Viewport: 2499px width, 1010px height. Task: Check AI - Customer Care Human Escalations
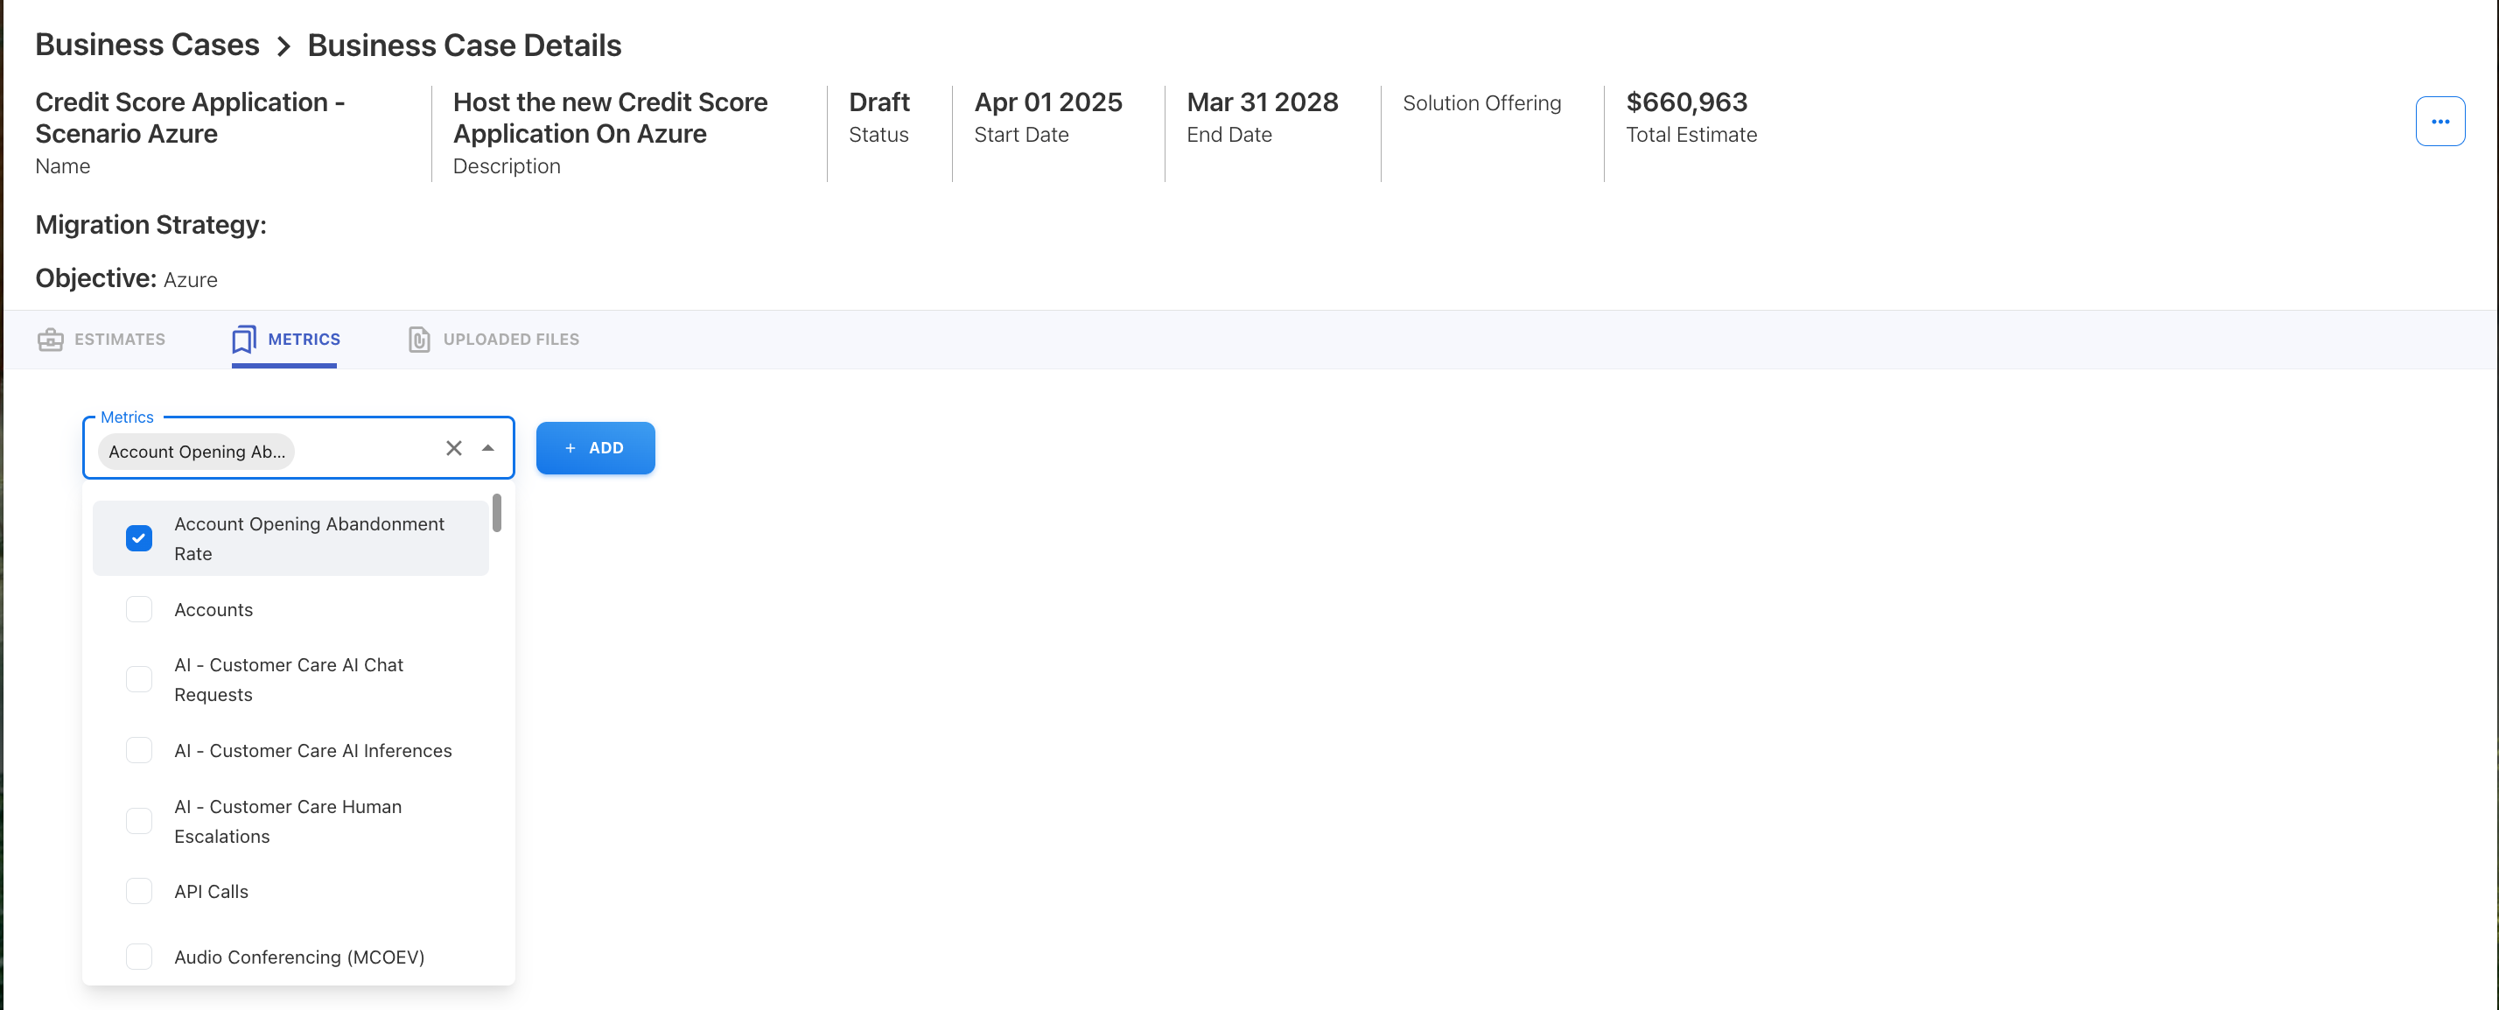pos(139,821)
